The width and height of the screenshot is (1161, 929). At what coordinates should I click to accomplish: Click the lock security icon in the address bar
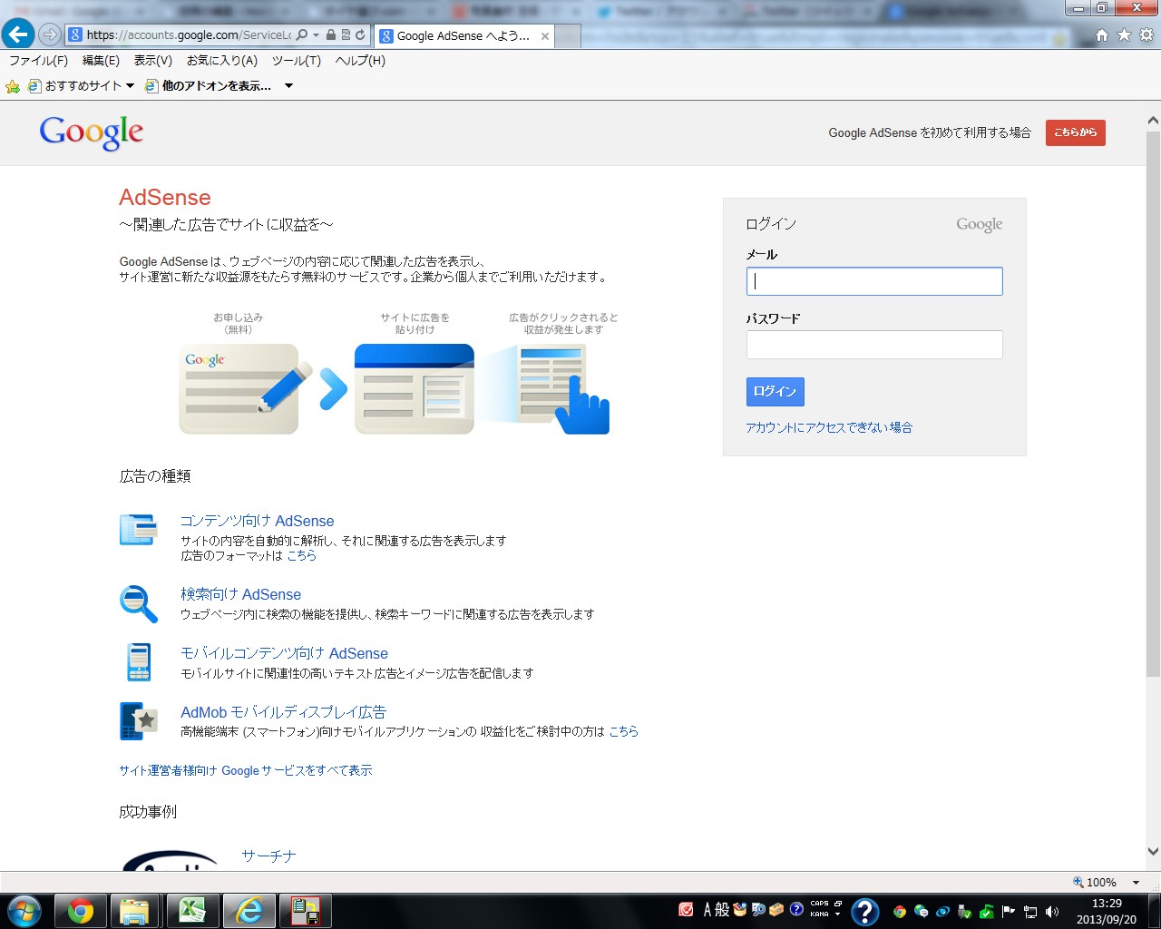(331, 35)
